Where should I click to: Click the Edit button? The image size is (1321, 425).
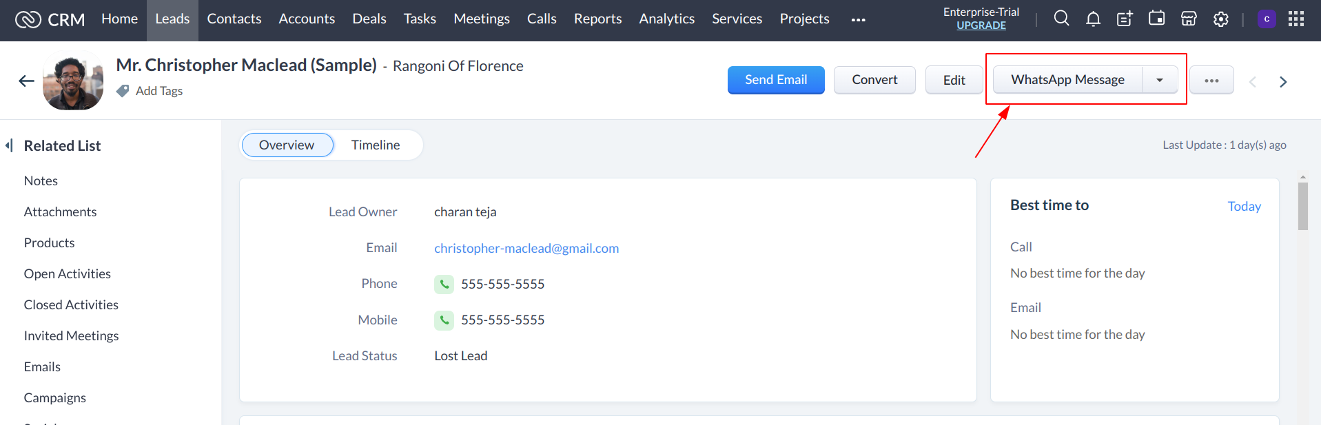(x=954, y=80)
